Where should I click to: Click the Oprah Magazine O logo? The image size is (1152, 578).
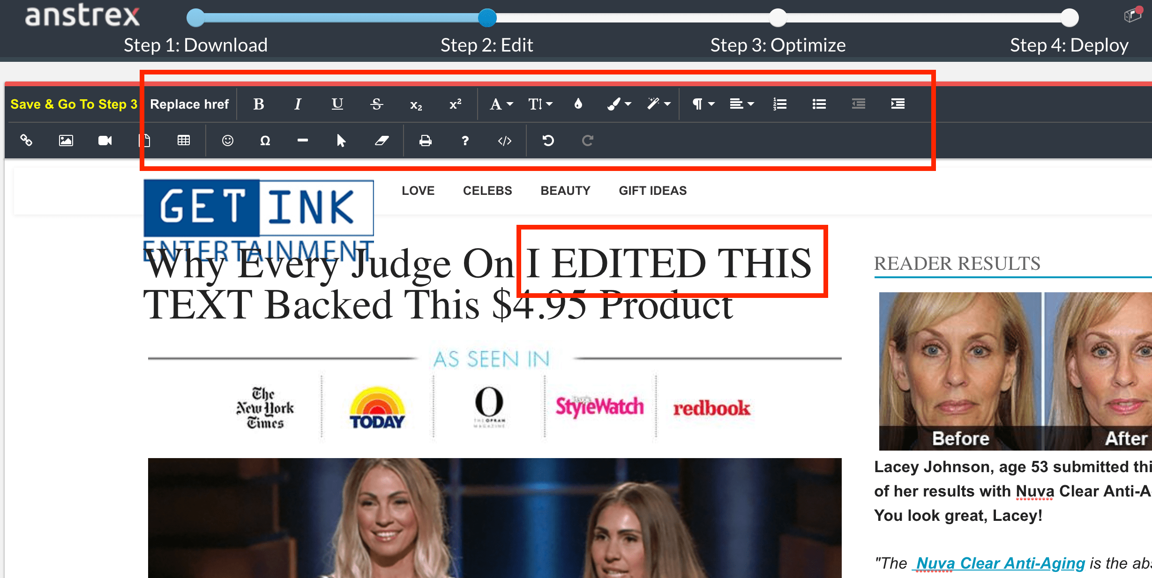[489, 406]
